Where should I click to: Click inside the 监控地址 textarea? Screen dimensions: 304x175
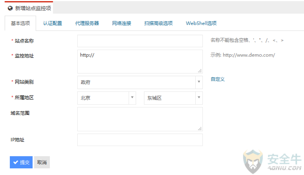point(140,62)
